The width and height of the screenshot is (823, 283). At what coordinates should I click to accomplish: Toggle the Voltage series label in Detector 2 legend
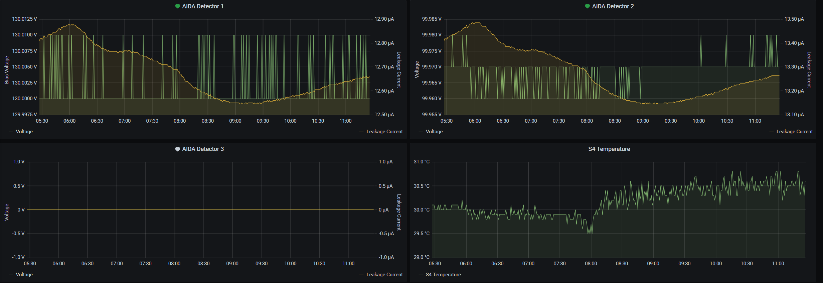(434, 132)
